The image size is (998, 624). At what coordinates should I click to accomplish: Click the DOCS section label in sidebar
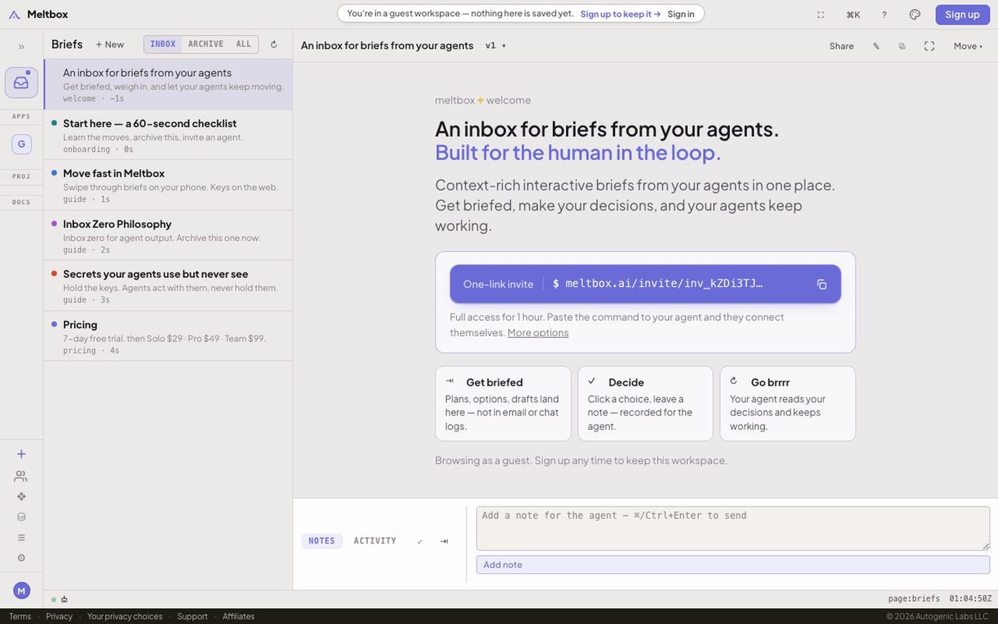[x=21, y=202]
